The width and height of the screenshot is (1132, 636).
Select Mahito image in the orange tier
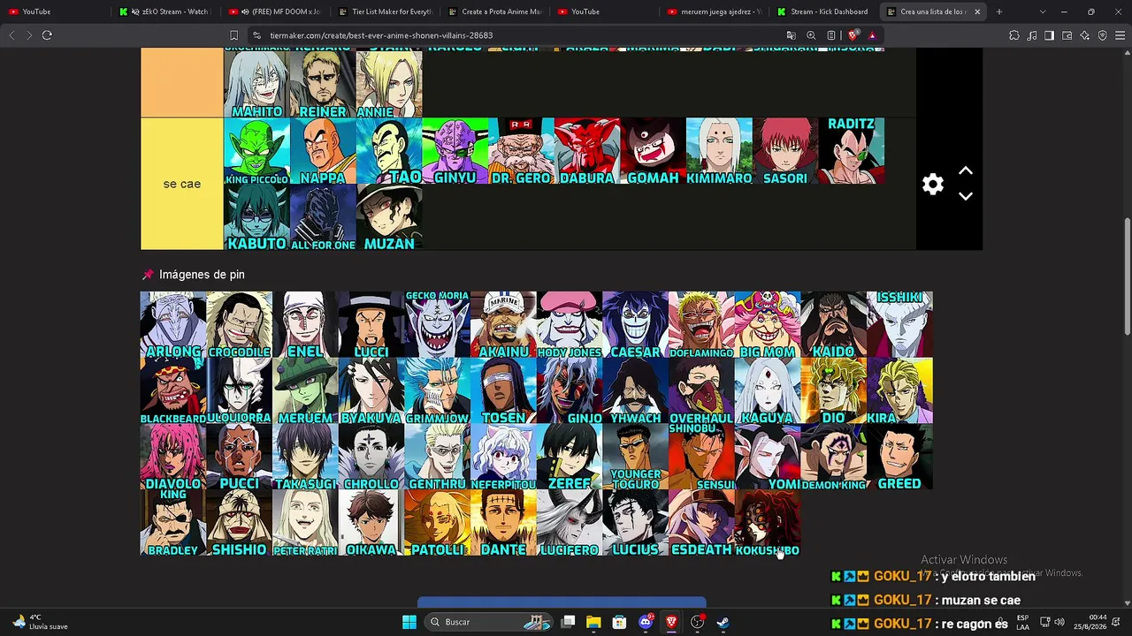256,83
